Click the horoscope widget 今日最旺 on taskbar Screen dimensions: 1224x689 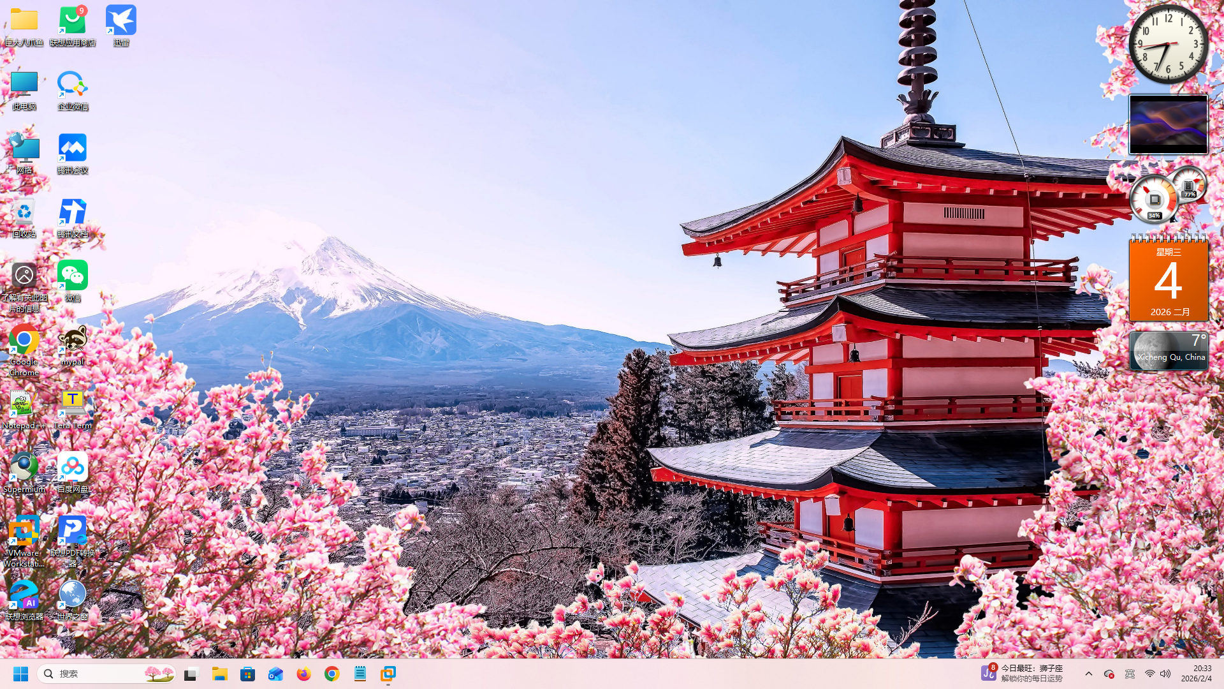[x=1022, y=673]
